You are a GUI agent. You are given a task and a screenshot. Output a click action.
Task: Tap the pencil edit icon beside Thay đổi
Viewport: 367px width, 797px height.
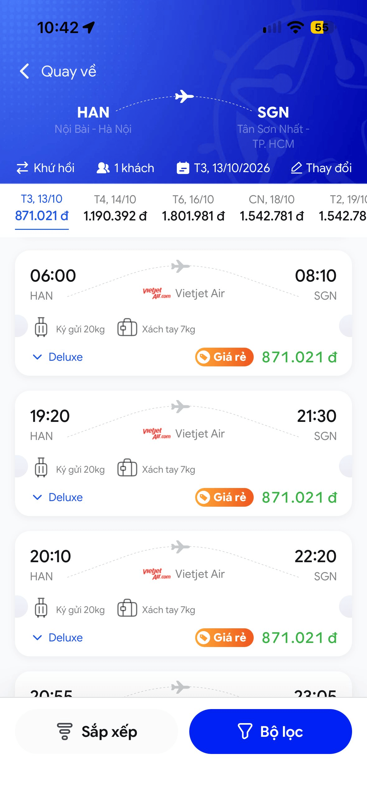[x=296, y=168]
